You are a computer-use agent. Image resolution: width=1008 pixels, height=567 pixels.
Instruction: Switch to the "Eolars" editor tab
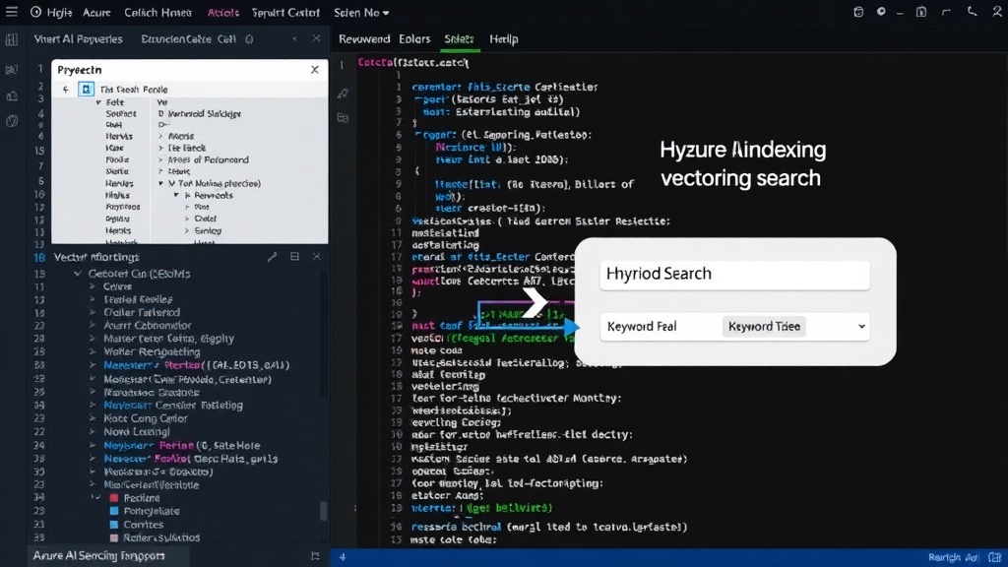coord(414,39)
